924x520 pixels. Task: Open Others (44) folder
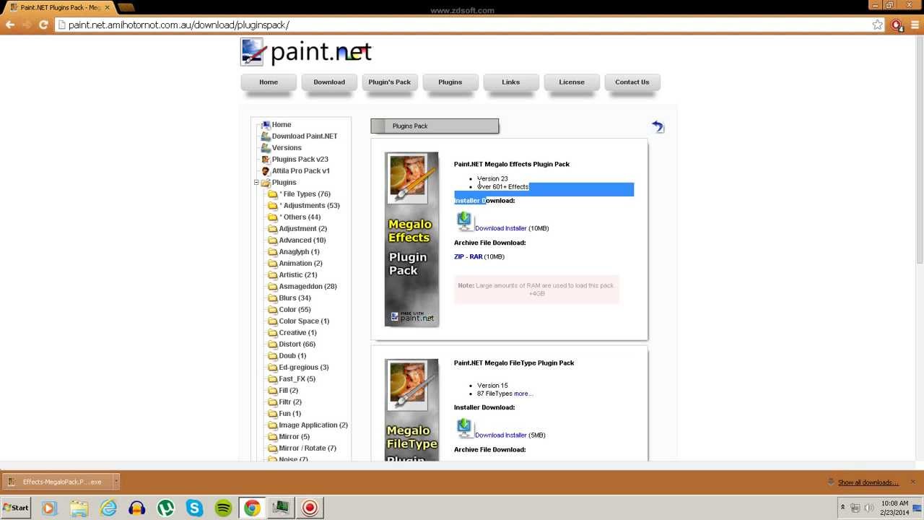pyautogui.click(x=300, y=217)
